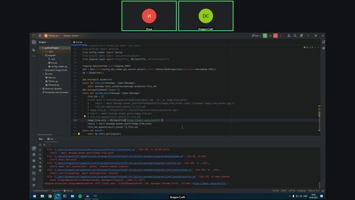Show more tool windows ellipsis in left stripe
The height and width of the screenshot is (200, 355).
coord(34,56)
